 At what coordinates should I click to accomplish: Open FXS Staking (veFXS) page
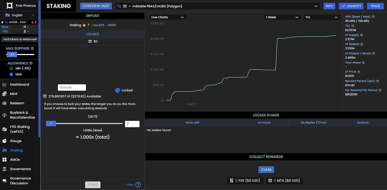coord(20,129)
